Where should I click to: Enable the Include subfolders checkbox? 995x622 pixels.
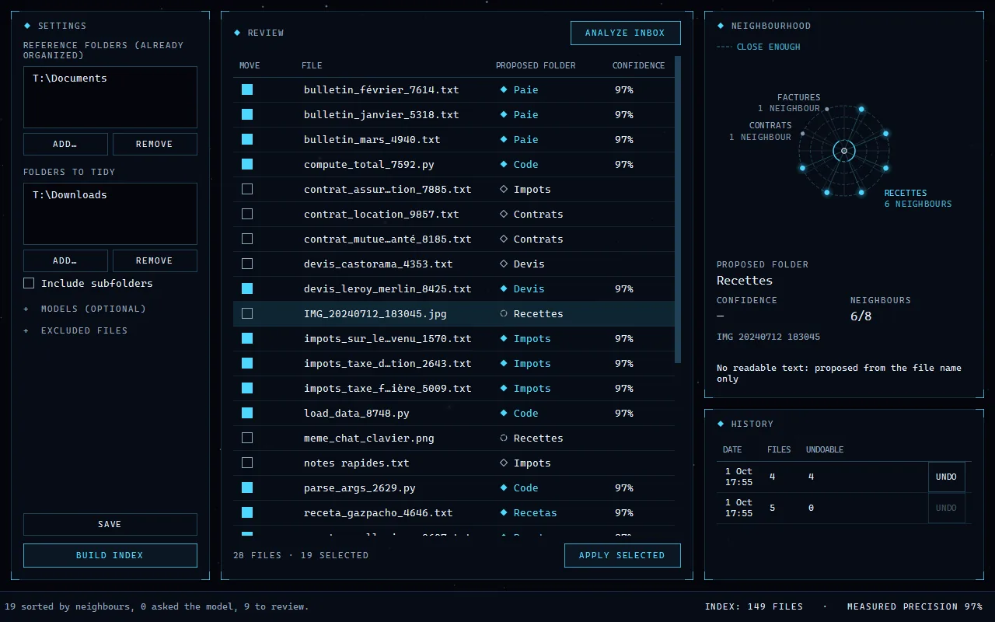[x=29, y=283]
